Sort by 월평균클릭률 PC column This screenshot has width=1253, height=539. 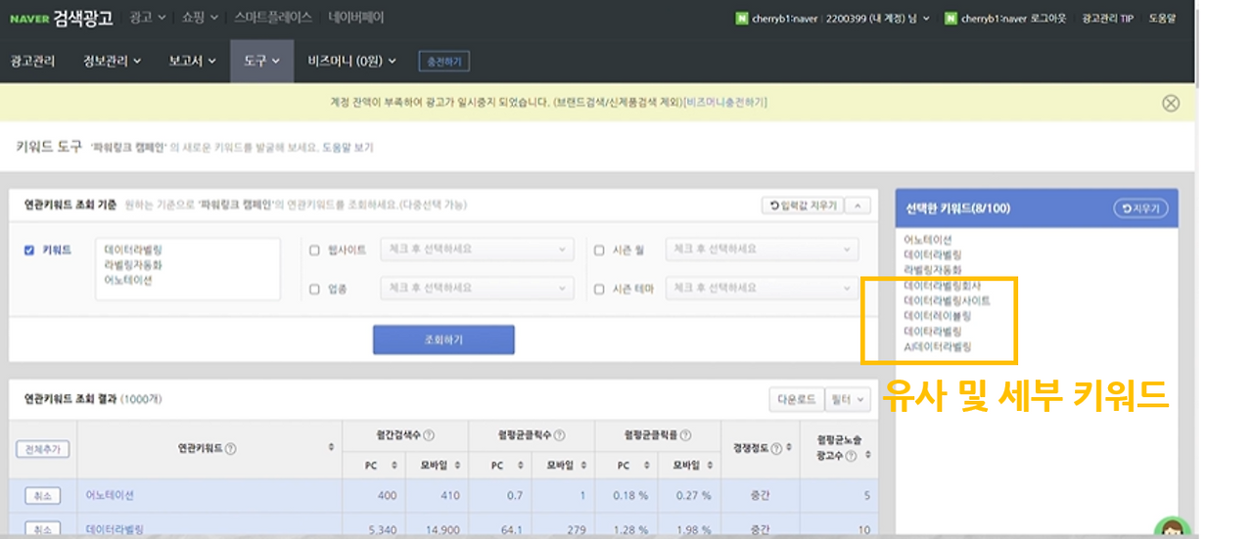(647, 466)
